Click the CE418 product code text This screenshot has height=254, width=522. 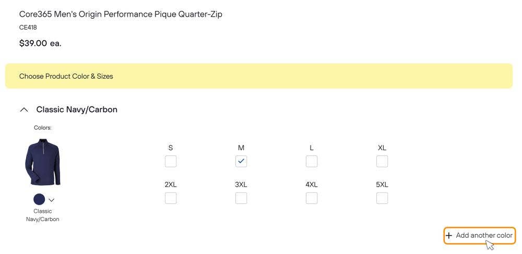point(28,28)
